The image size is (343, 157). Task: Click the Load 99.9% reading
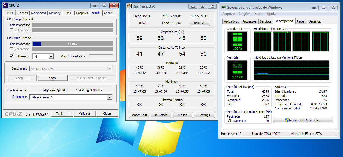[x=171, y=23]
